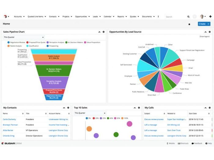Open My Contacts dashlet gear settings

(x=68, y=108)
